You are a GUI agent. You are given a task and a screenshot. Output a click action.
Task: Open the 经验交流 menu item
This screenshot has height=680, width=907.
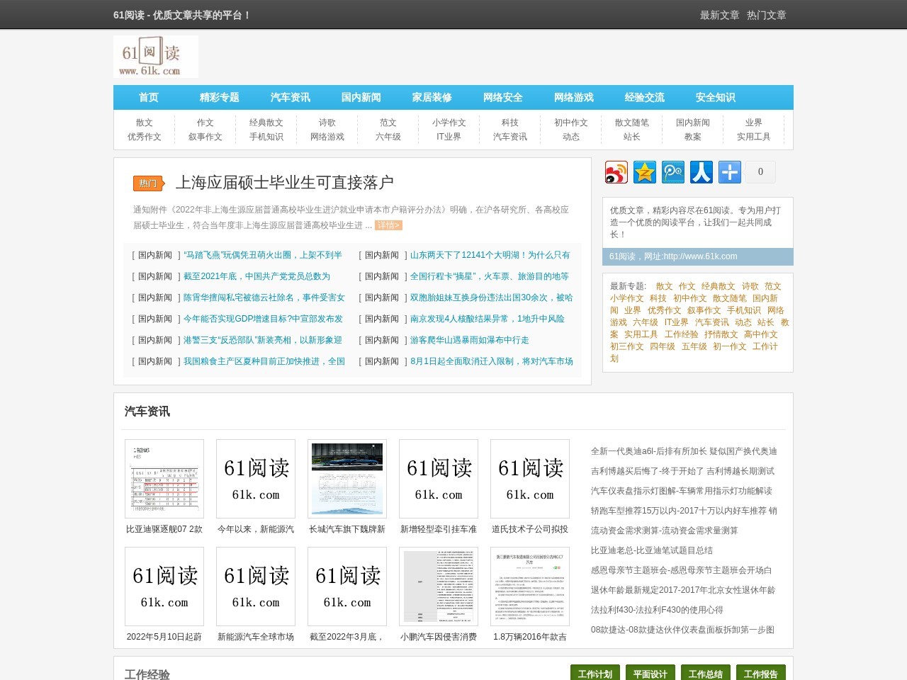pos(644,97)
